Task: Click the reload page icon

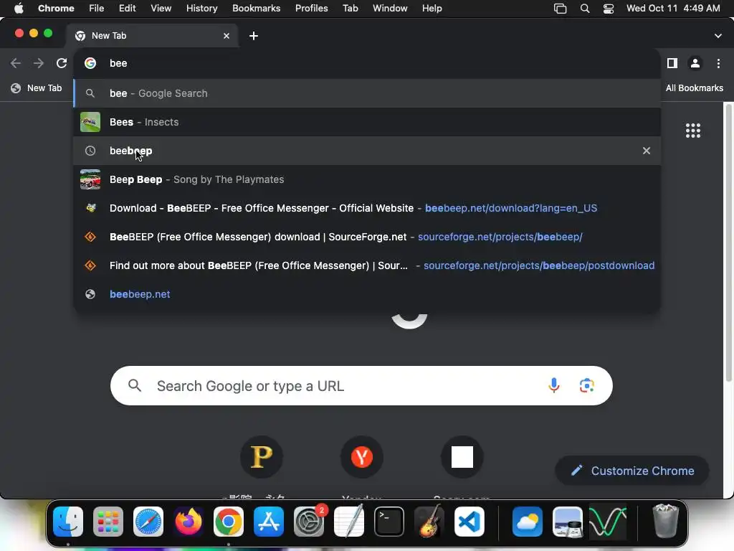Action: coord(62,63)
